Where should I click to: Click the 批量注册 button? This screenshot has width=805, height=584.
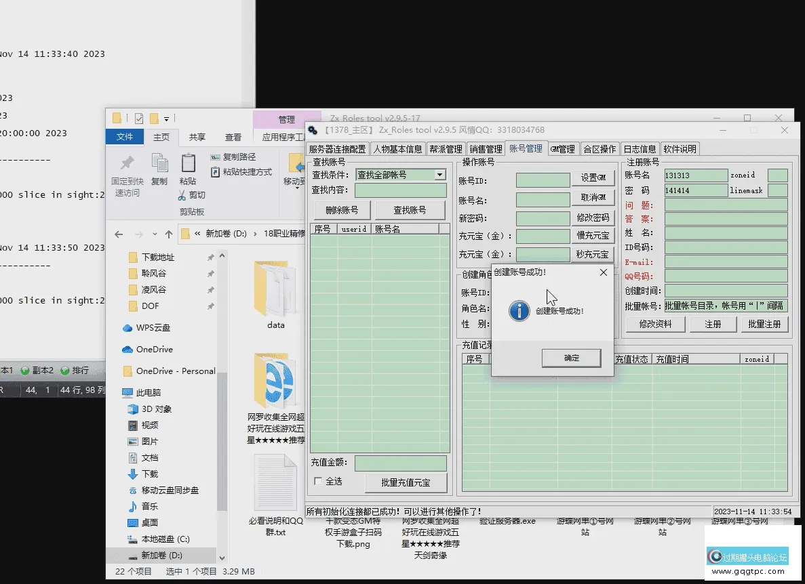(x=765, y=324)
